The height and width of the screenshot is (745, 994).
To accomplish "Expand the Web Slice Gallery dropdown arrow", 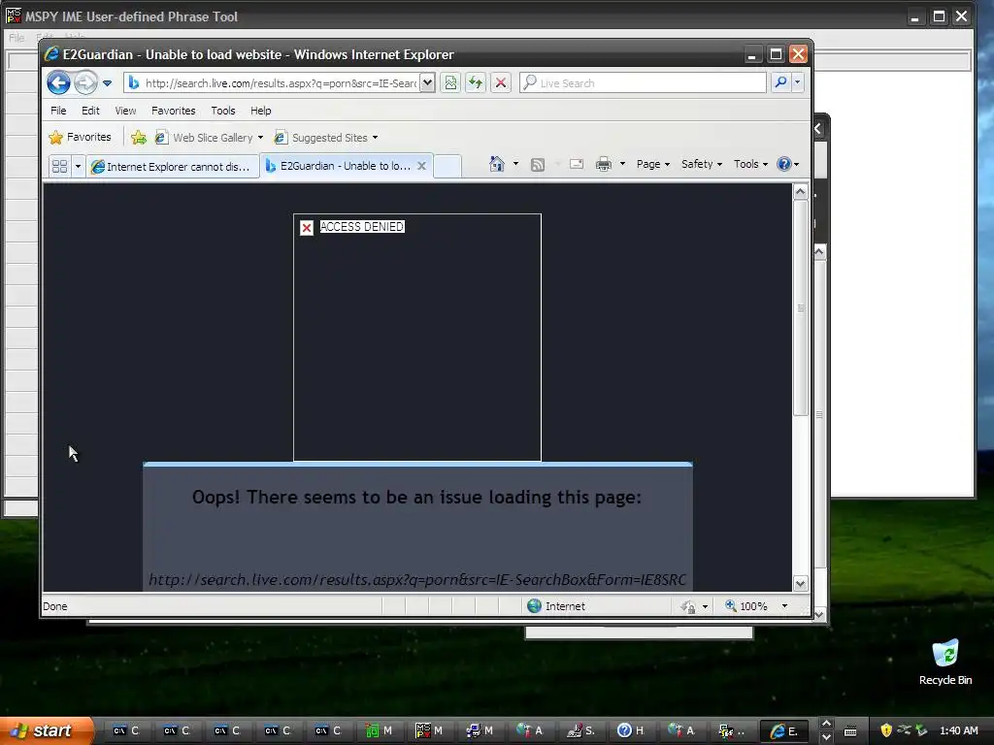I will pos(260,138).
